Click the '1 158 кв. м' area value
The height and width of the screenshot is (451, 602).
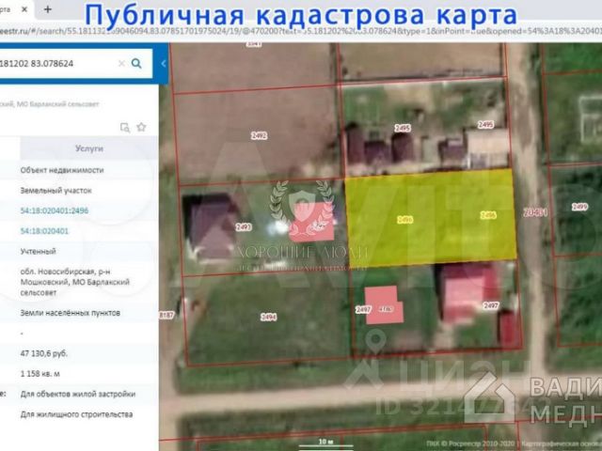point(40,374)
